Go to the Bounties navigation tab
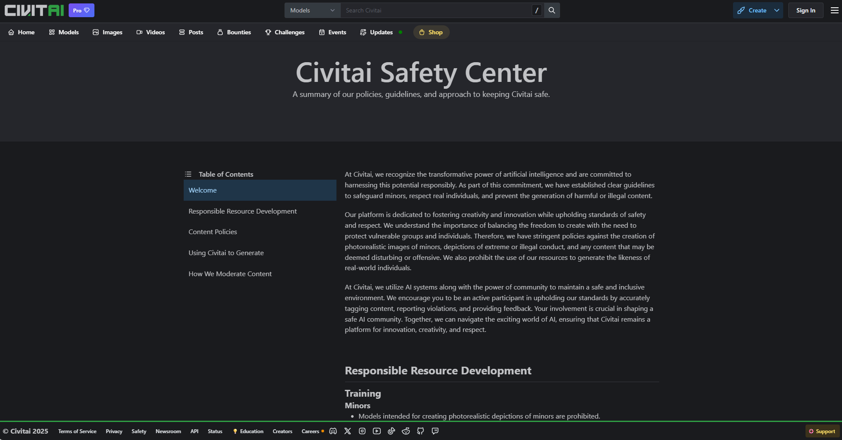This screenshot has height=440, width=842. coord(234,32)
